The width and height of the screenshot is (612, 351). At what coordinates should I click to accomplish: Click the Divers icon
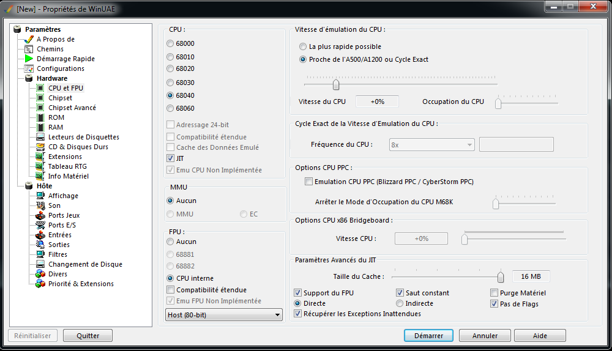click(40, 274)
